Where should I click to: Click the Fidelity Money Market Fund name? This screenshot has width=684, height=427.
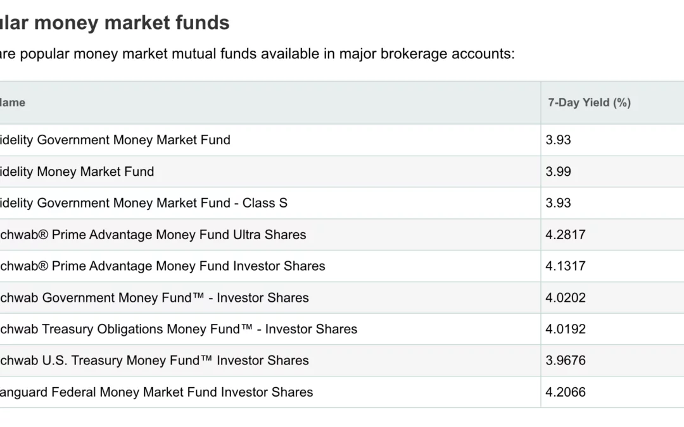[x=77, y=171]
